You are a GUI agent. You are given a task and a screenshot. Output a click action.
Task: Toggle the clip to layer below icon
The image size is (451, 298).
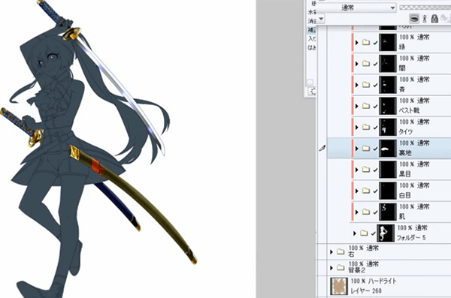414,19
